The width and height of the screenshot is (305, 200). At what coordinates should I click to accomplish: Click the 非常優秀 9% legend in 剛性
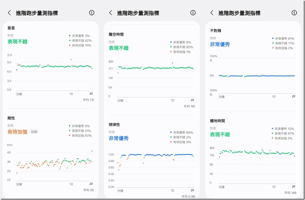click(x=79, y=126)
